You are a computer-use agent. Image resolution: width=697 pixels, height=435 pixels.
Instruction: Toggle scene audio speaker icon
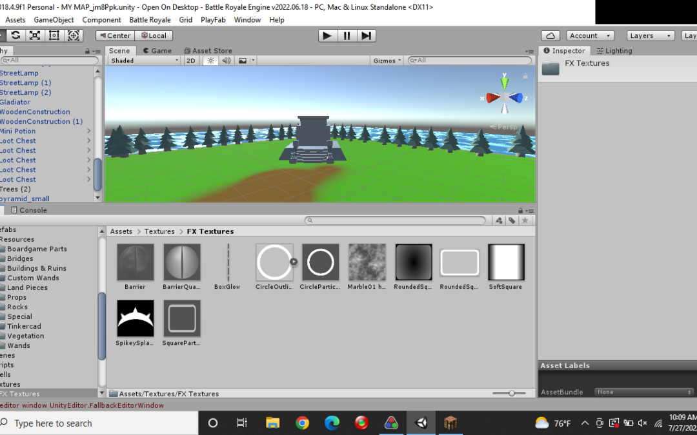(227, 61)
